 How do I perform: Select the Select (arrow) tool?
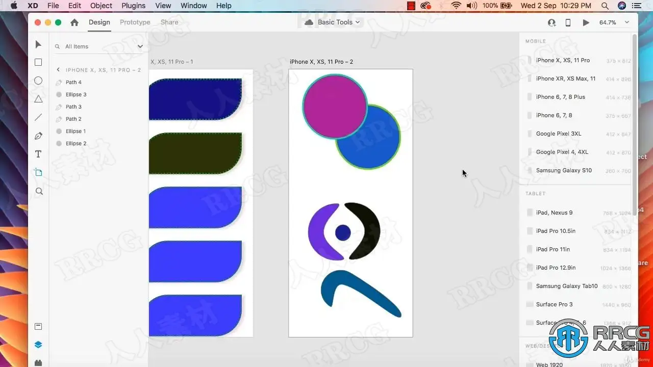[x=38, y=44]
